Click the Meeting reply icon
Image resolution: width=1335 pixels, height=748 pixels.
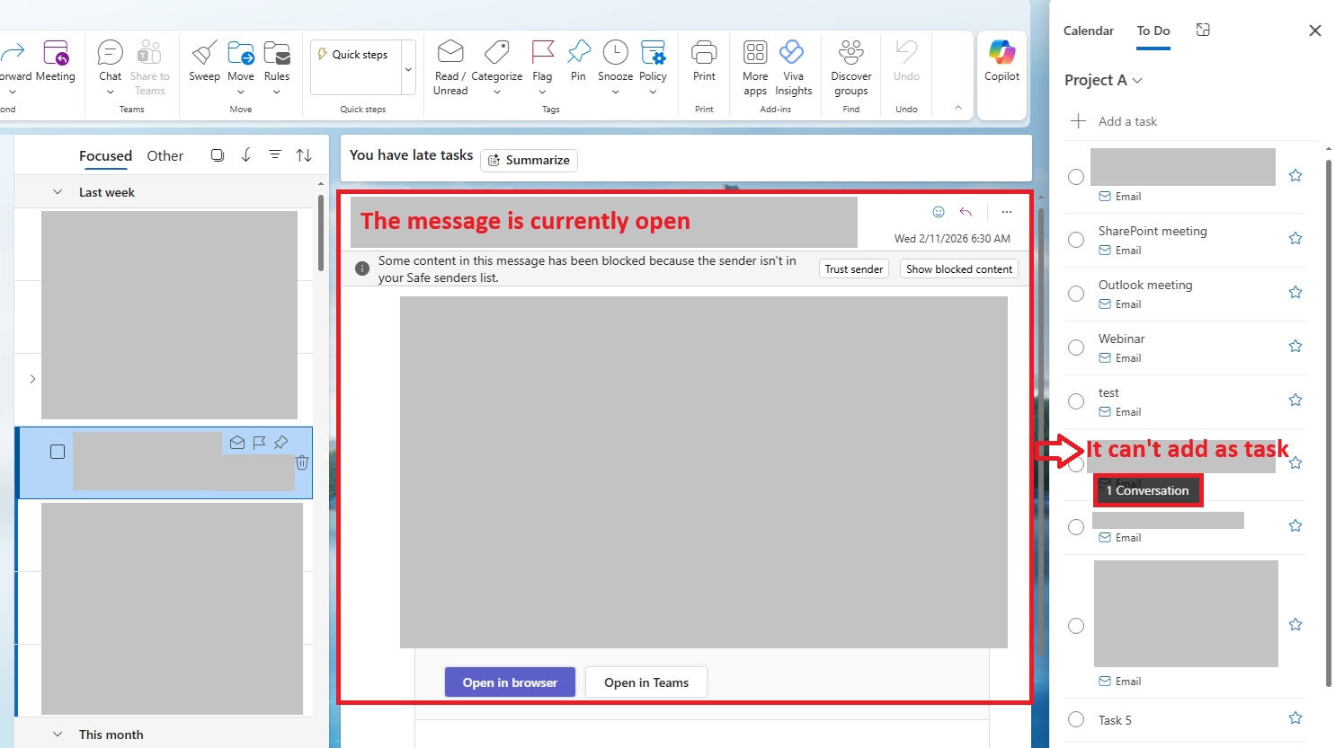[x=56, y=53]
